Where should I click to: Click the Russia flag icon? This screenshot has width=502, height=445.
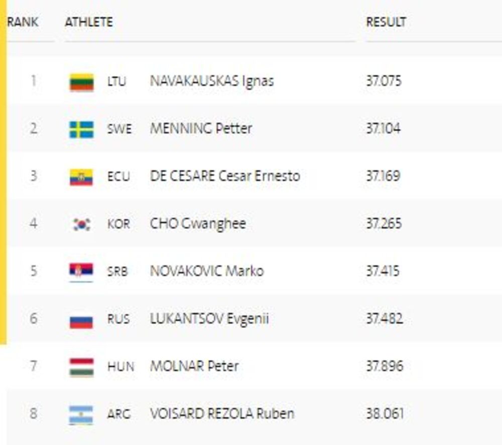tap(81, 320)
